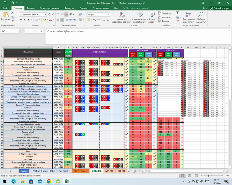Apply the yellow fill color

tap(44, 20)
